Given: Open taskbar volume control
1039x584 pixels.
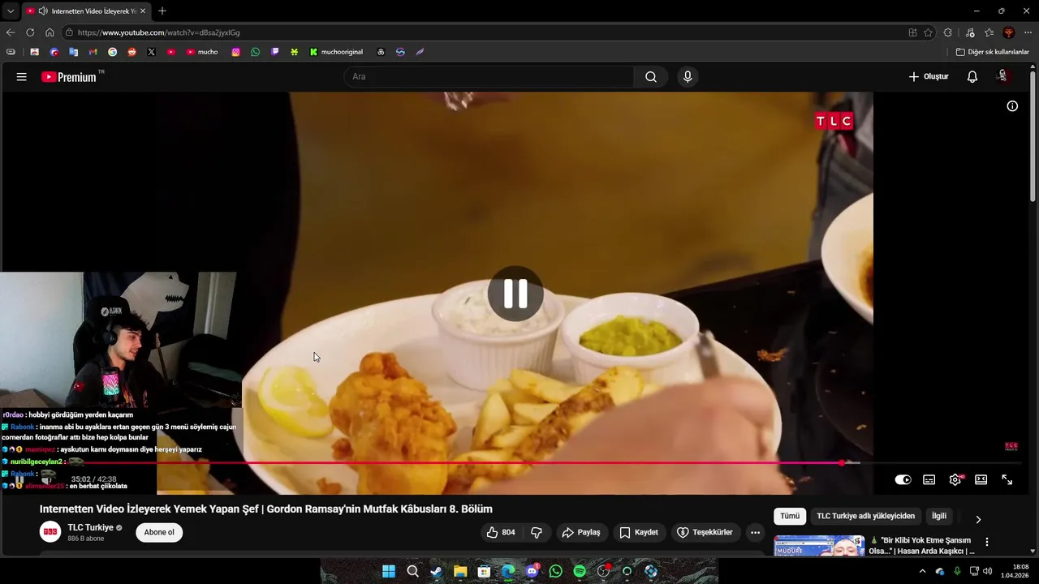Looking at the screenshot, I should pos(988,571).
